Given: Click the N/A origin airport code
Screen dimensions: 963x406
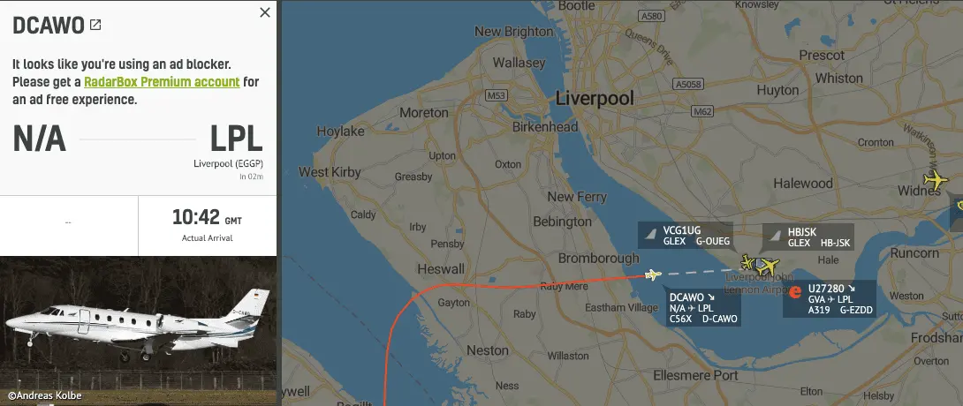Looking at the screenshot, I should 39,139.
